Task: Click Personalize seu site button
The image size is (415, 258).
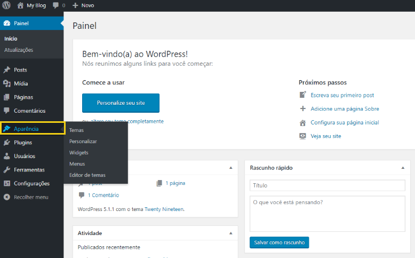Action: click(x=121, y=103)
